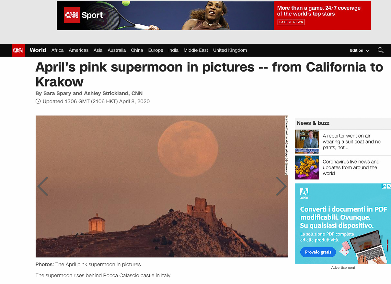Click the AdChoices triangle icon on Adobe ad
This screenshot has width=391, height=284.
(384, 186)
